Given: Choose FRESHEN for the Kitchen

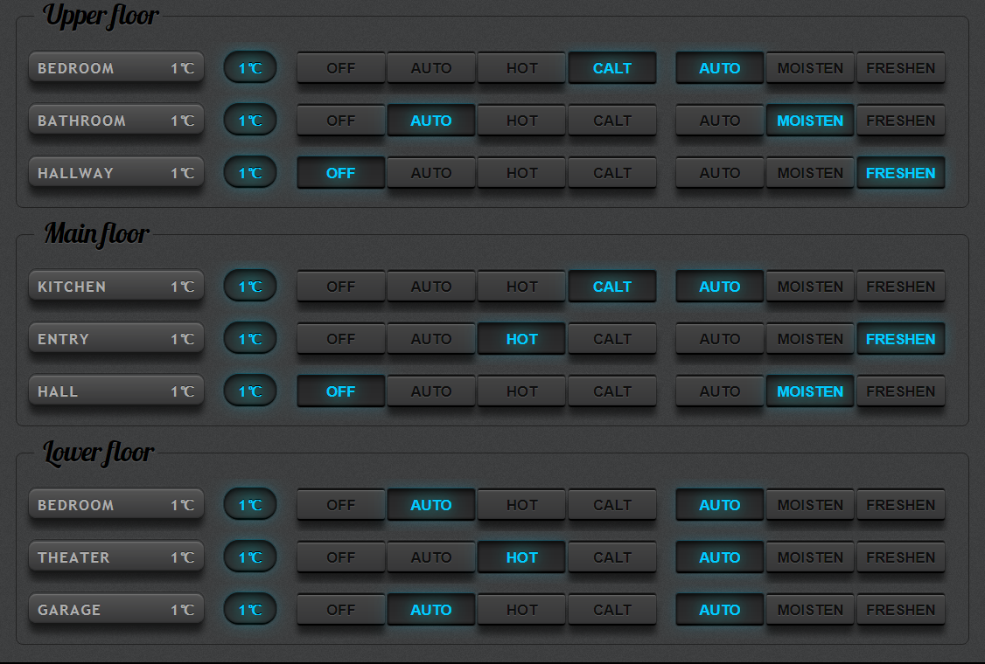Looking at the screenshot, I should (x=900, y=287).
